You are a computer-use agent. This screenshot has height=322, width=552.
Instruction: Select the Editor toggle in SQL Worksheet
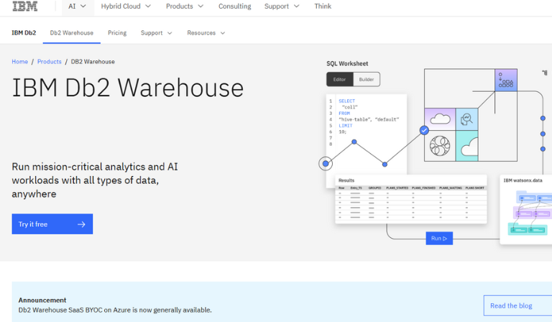point(340,79)
